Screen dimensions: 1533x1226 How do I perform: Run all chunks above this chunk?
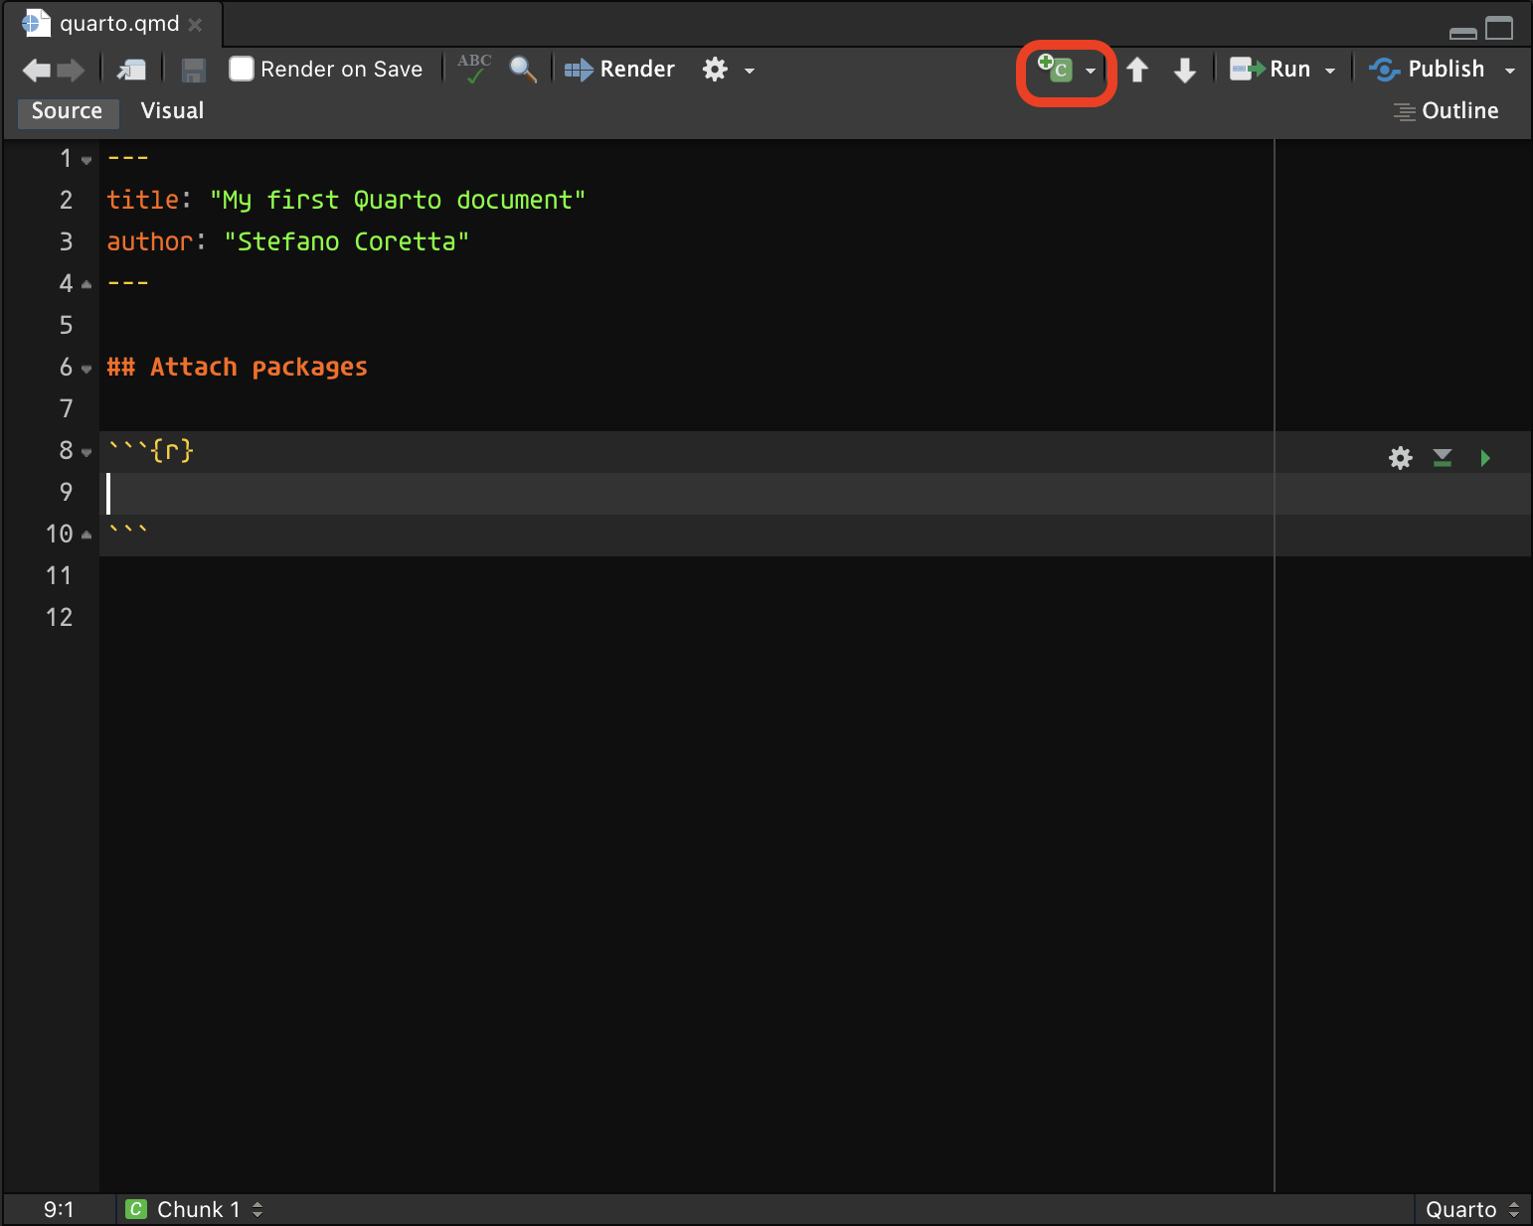pyautogui.click(x=1443, y=458)
